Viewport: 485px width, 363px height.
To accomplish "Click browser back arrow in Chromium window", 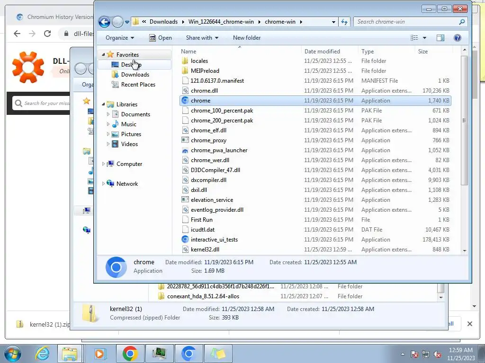I will click(17, 34).
